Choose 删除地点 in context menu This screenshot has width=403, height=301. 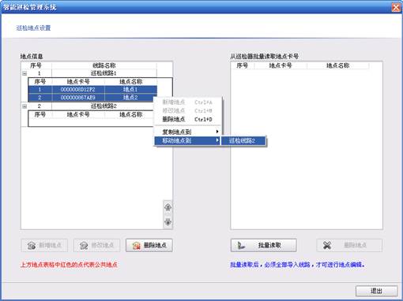tap(188, 119)
